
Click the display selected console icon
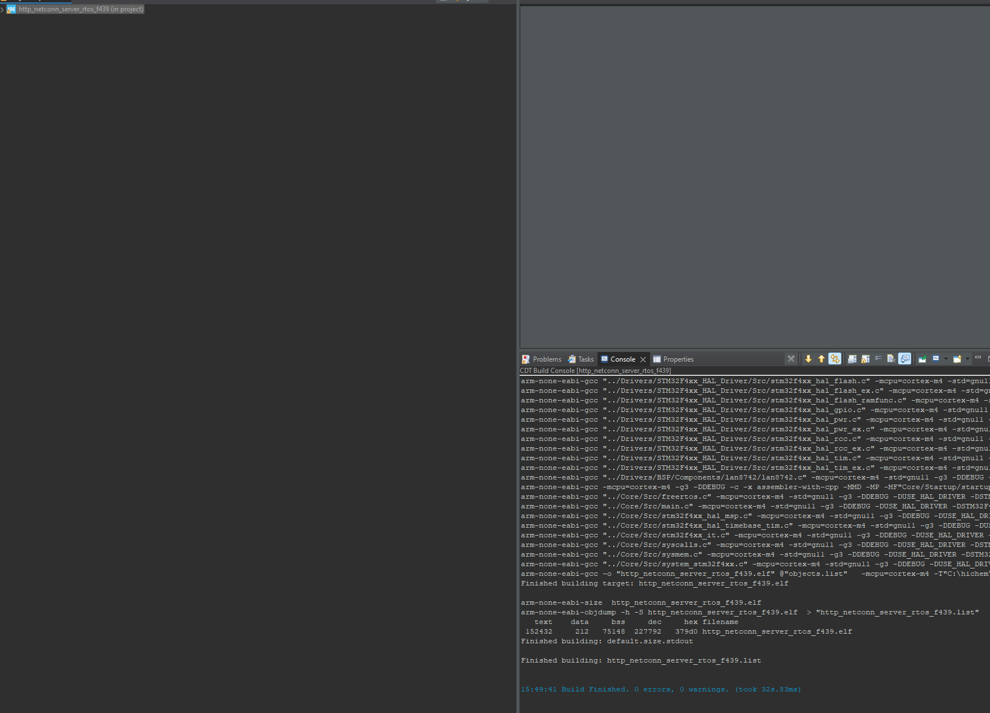(936, 359)
